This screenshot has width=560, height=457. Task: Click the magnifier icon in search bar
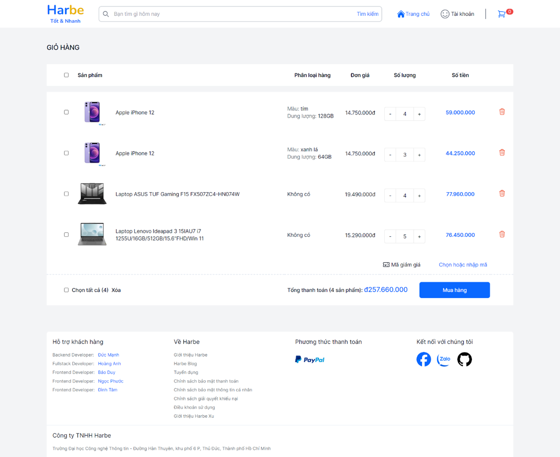point(106,14)
